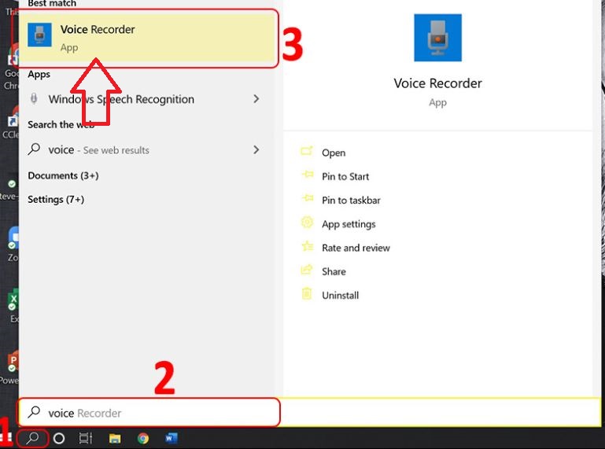Open the Documents (3+) section
The height and width of the screenshot is (449, 605).
coord(63,175)
